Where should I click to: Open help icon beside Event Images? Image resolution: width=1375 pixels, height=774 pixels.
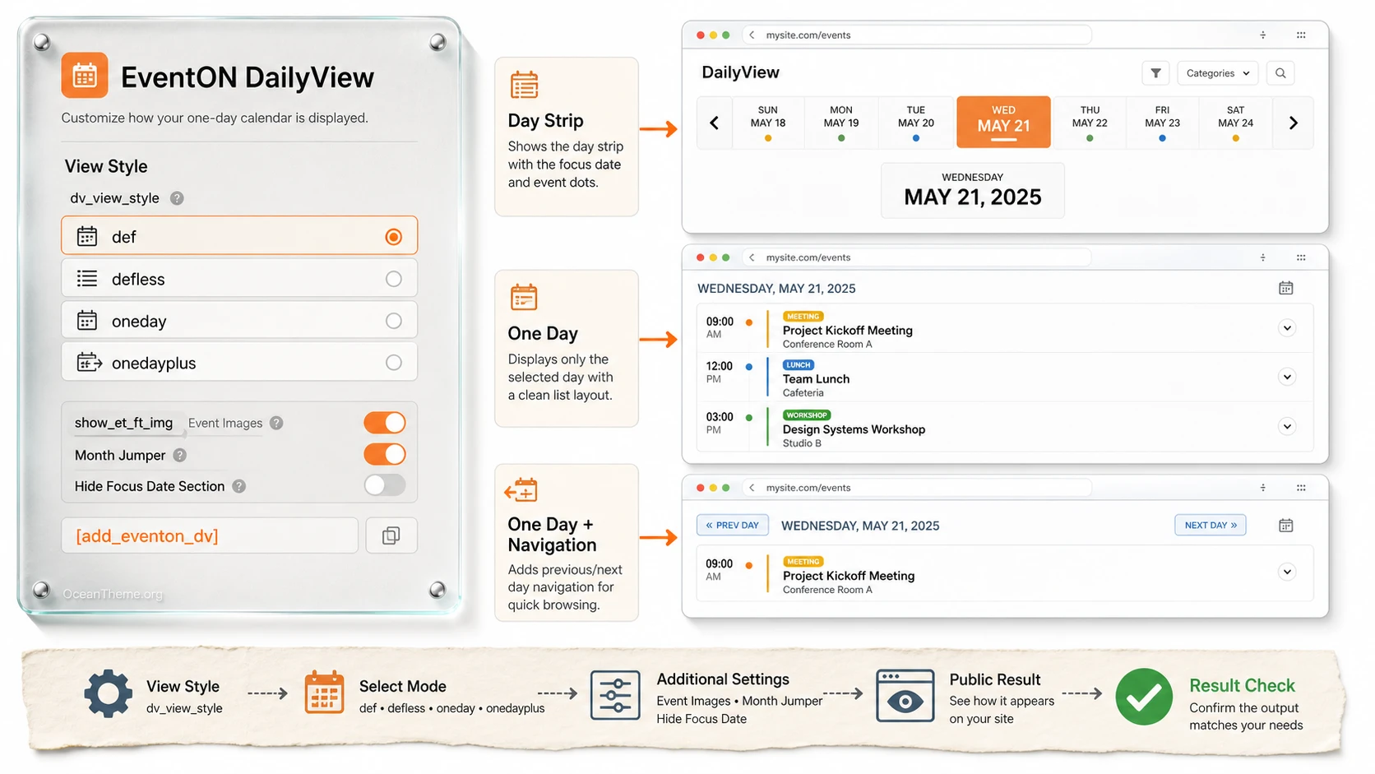tap(276, 423)
